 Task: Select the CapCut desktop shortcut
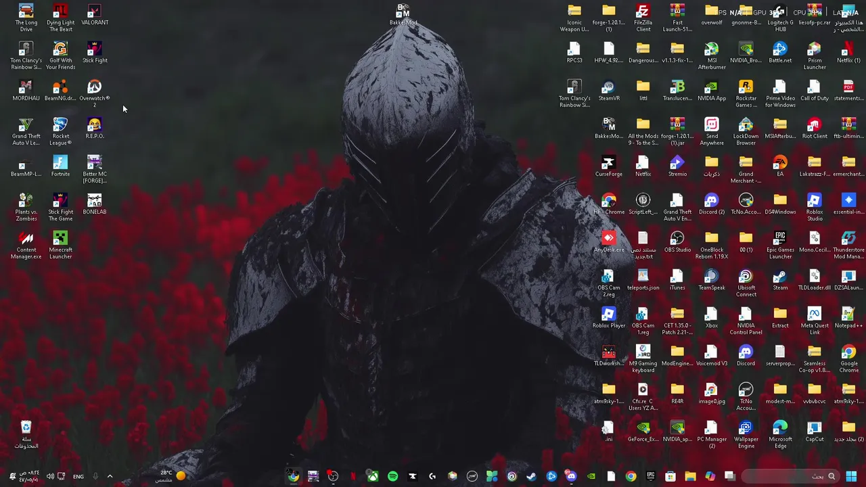[815, 432]
